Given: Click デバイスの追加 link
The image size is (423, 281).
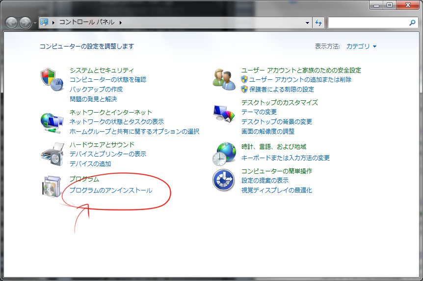Looking at the screenshot, I should 90,164.
